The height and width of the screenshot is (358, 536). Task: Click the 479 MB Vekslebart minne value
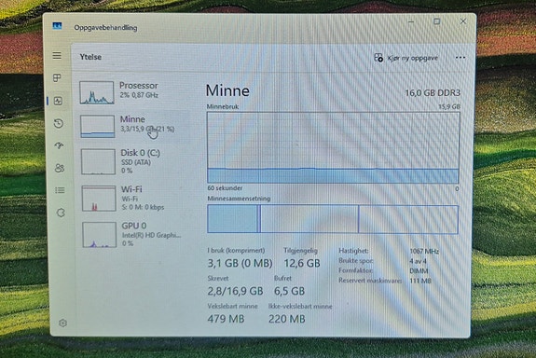226,319
